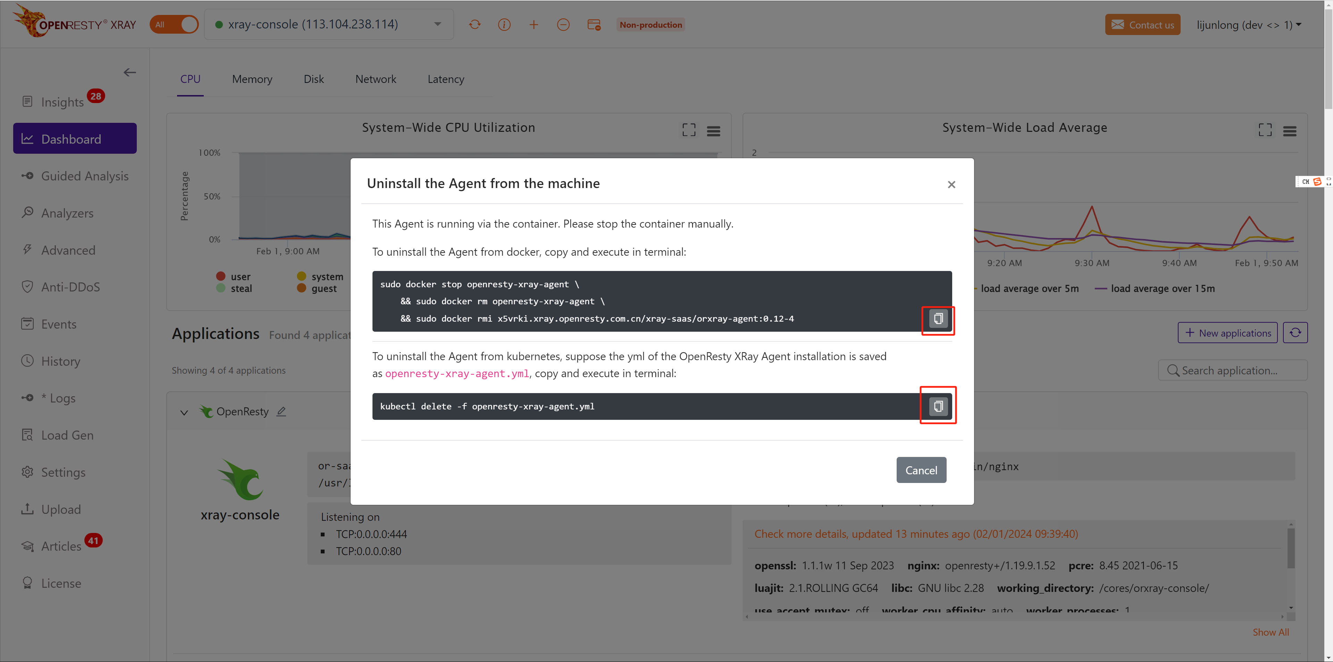Click the New applications button
The height and width of the screenshot is (662, 1333).
1227,333
